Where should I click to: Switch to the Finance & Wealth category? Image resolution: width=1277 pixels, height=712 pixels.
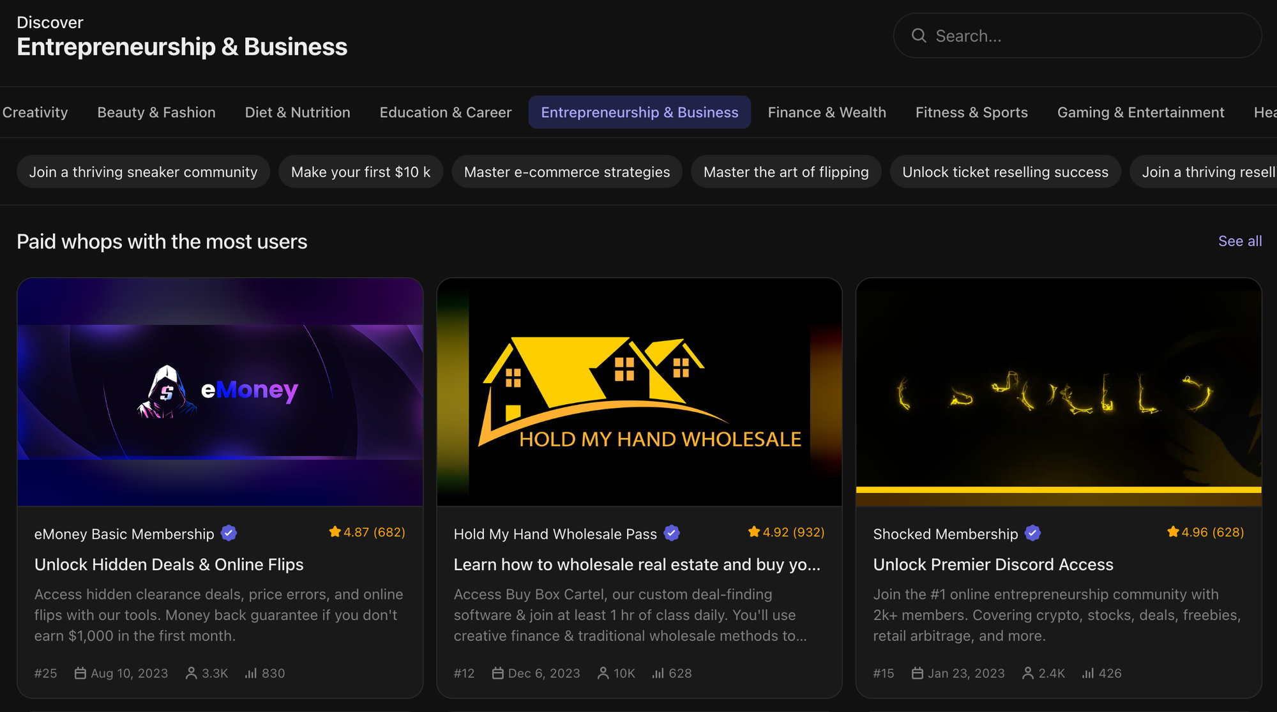point(827,112)
